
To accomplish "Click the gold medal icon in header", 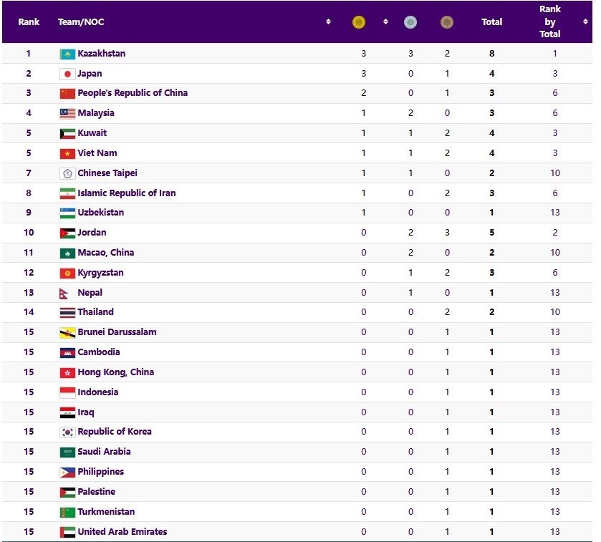I will pyautogui.click(x=358, y=22).
